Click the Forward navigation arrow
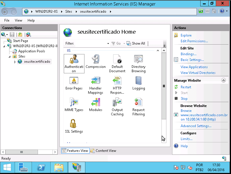The width and height of the screenshot is (231, 174). pos(14,12)
